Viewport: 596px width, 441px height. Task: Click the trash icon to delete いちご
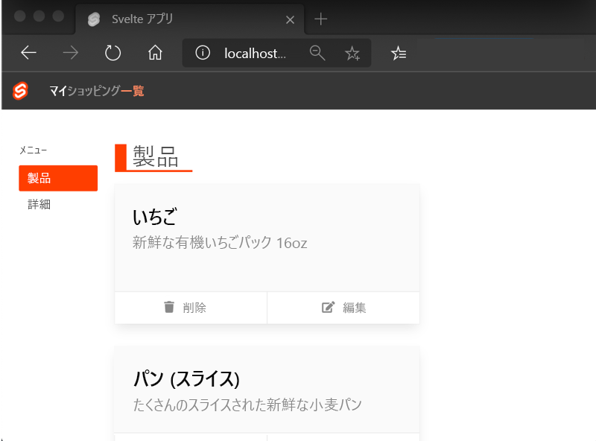coord(168,306)
